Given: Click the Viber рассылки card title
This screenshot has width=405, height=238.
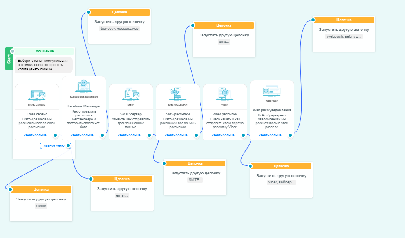Looking at the screenshot, I should point(225,114).
